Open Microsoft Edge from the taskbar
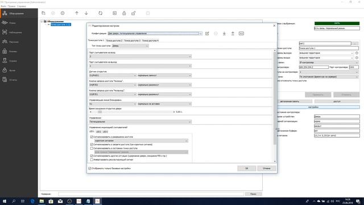Screen dimensions: 364x205 coord(32,201)
